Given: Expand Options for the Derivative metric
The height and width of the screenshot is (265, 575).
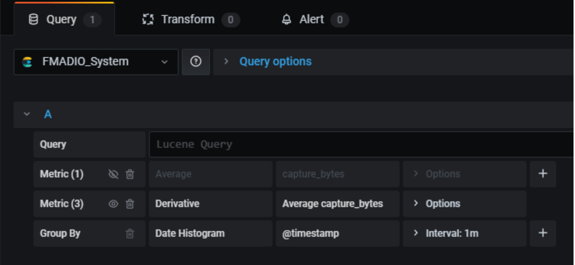Looking at the screenshot, I should pyautogui.click(x=443, y=204).
